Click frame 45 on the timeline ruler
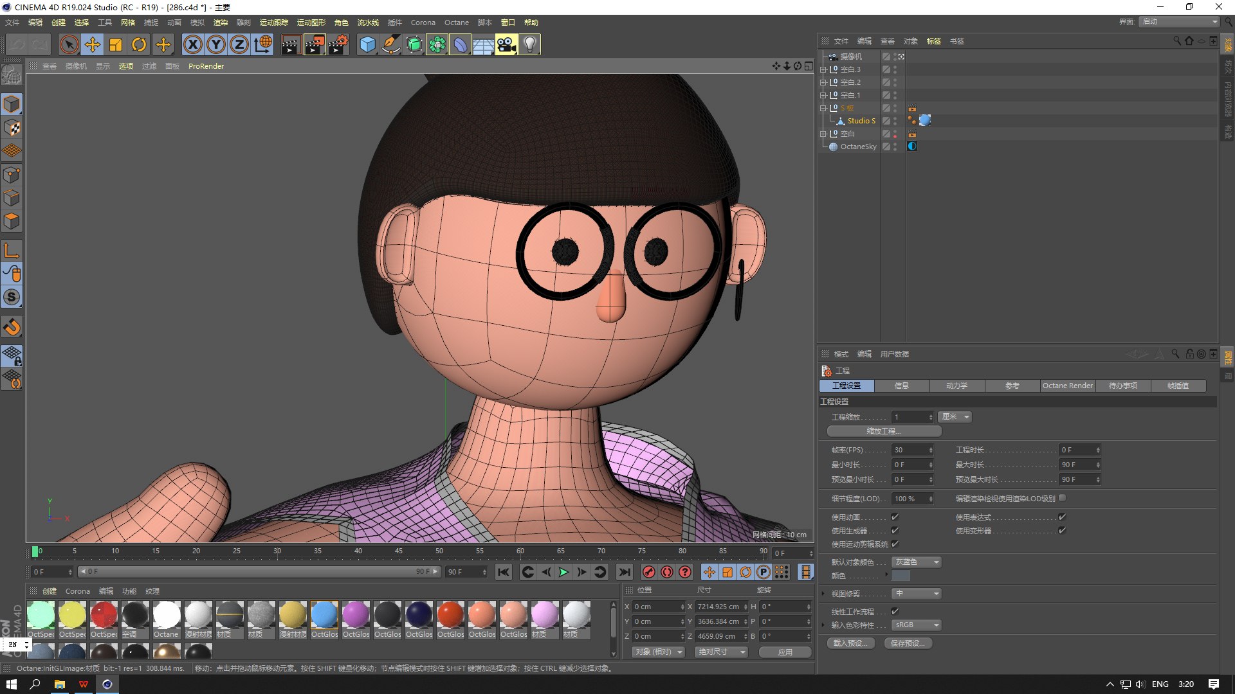 click(x=399, y=551)
